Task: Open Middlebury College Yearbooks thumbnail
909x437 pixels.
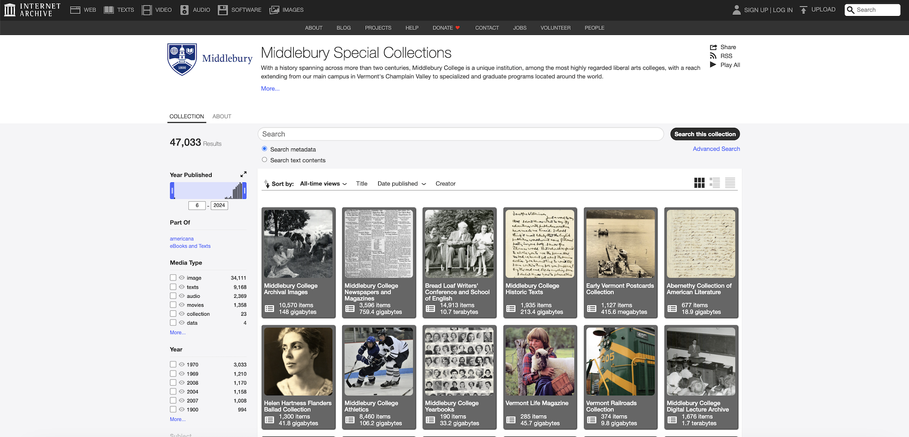Action: coord(459,361)
